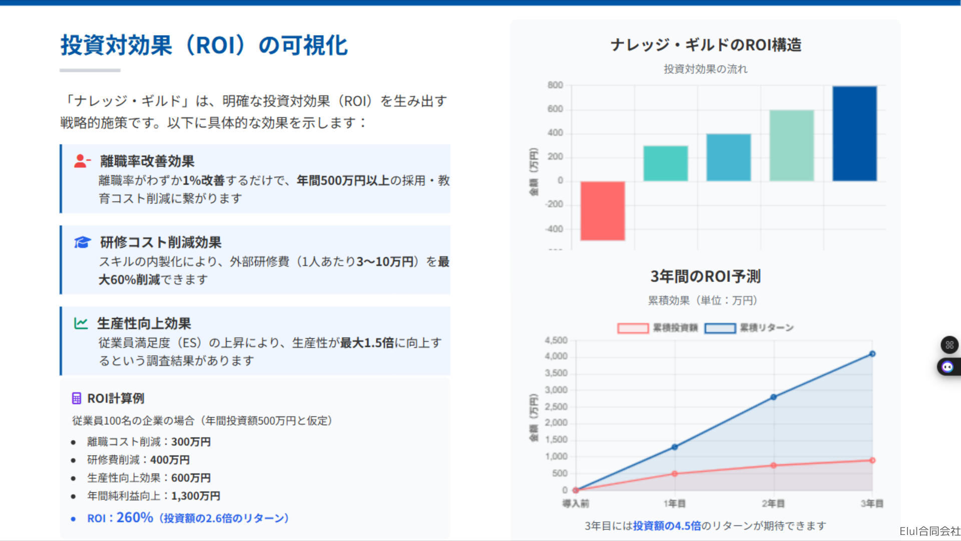Click the blue 累積リターン legend swatch
961x541 pixels.
(x=720, y=328)
